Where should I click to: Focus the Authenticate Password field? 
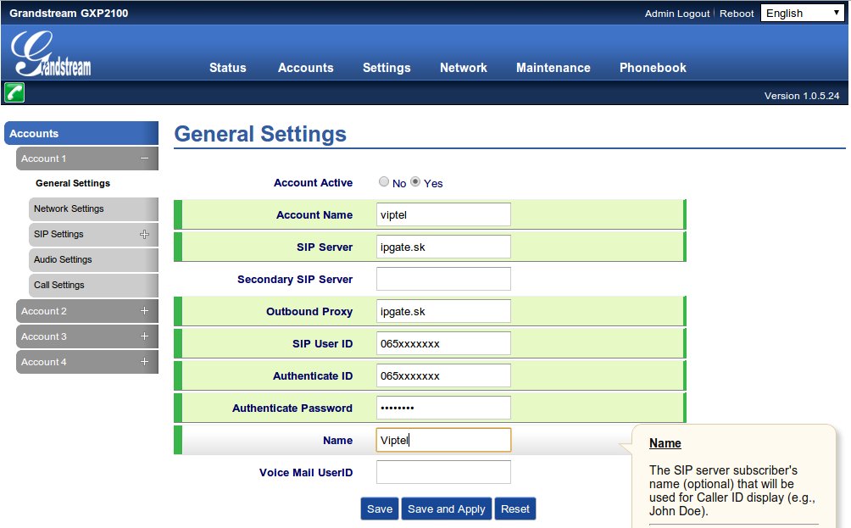coord(443,408)
